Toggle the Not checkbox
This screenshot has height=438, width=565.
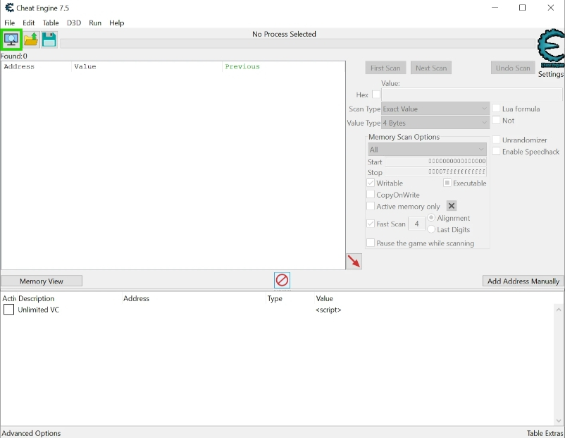coord(496,120)
